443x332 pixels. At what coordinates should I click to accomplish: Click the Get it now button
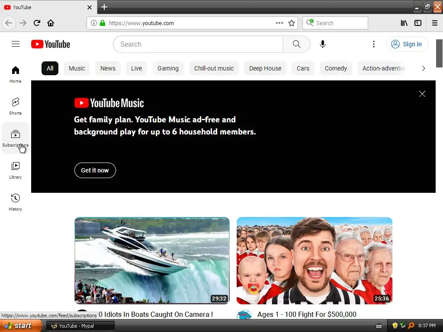95,170
